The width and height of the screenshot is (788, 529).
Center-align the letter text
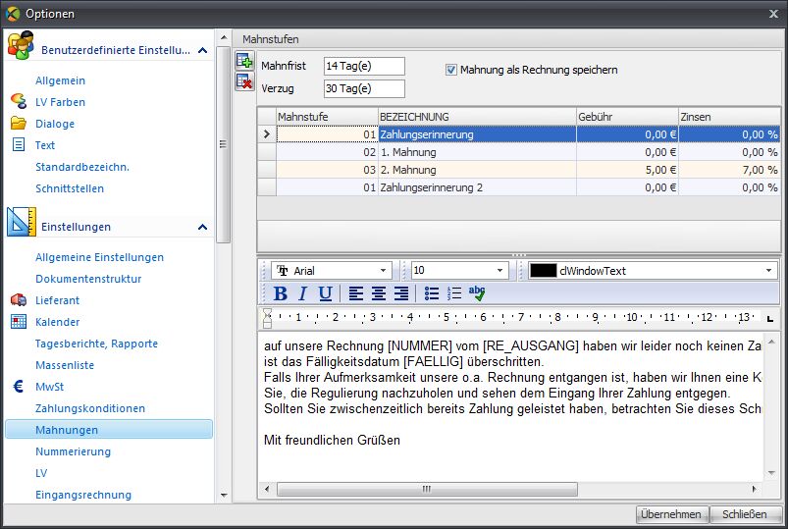[378, 293]
